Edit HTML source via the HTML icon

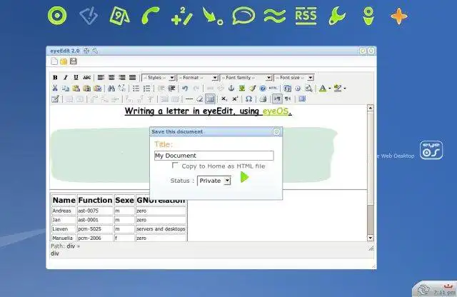[273, 88]
